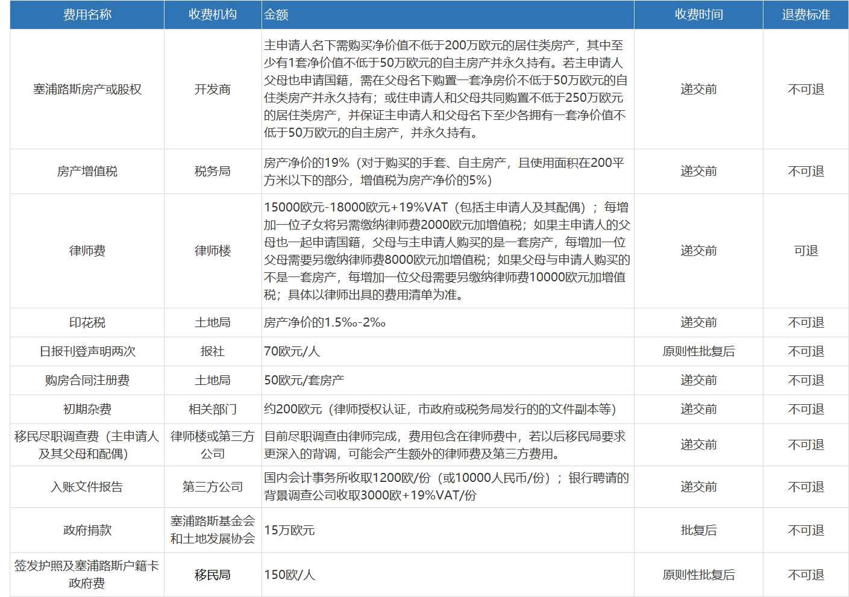Select the 开发商 institution cell
Screen dimensions: 849x597
click(212, 89)
